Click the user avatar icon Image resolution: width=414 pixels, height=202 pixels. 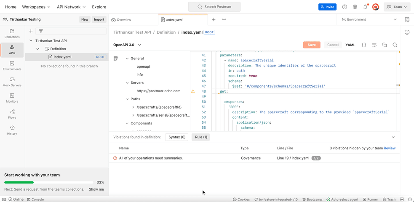pos(376,7)
